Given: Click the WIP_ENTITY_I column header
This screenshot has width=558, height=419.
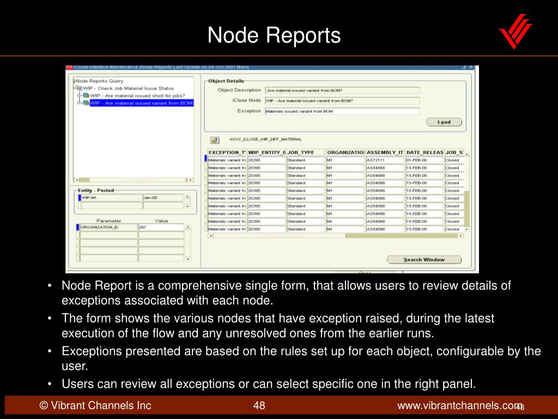Looking at the screenshot, I should pyautogui.click(x=266, y=153).
